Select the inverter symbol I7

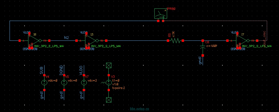(242, 41)
